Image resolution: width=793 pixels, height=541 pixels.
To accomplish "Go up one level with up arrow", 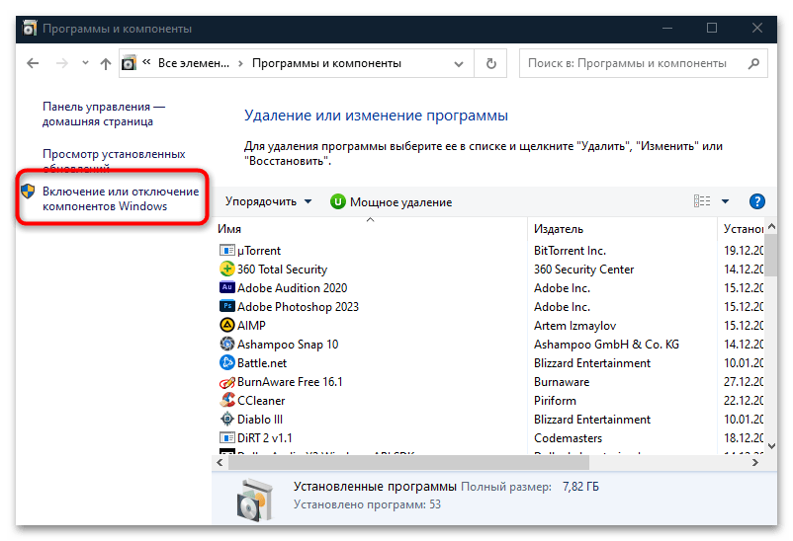I will 106,64.
